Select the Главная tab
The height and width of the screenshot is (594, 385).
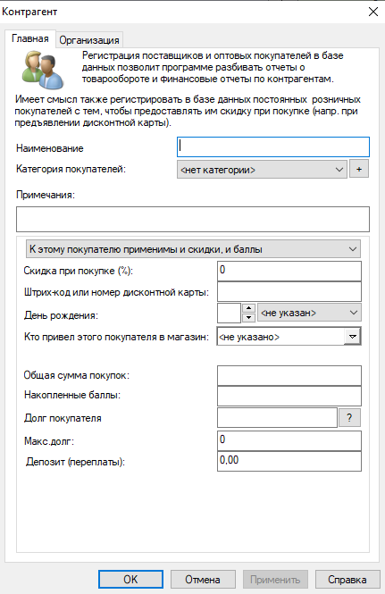(30, 38)
